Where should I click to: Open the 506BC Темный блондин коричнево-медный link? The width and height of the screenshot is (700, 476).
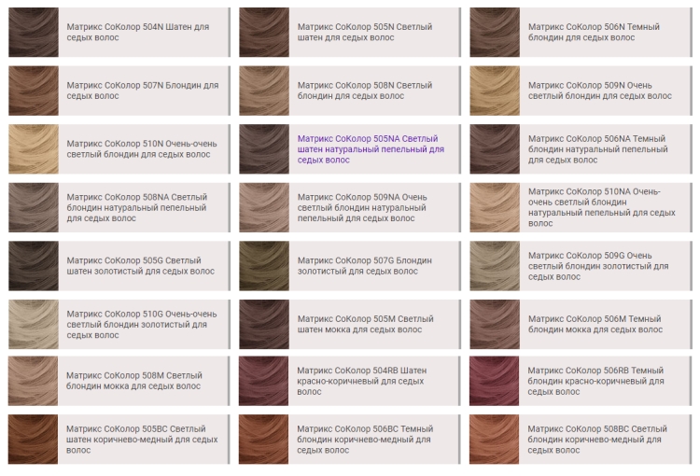365,440
